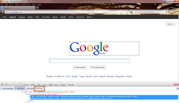Select the highlighted hplogo div line
The image size is (179, 103).
(x=104, y=97)
